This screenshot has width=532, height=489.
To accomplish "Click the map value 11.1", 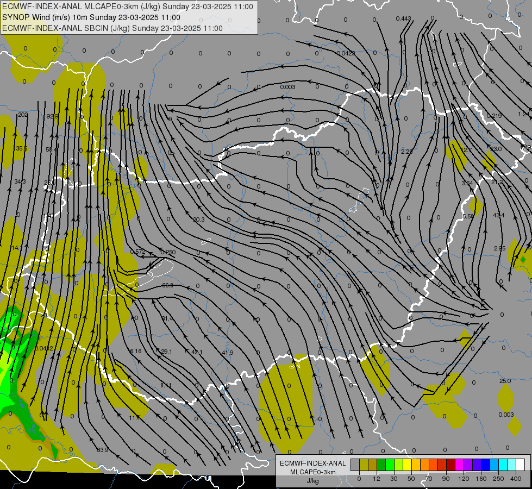I will click(134, 418).
